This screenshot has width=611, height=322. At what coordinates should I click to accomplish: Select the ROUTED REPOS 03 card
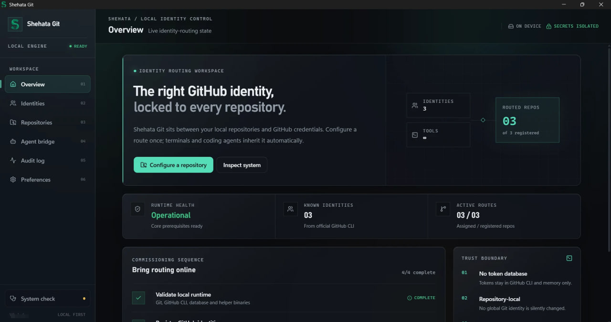[x=527, y=120]
